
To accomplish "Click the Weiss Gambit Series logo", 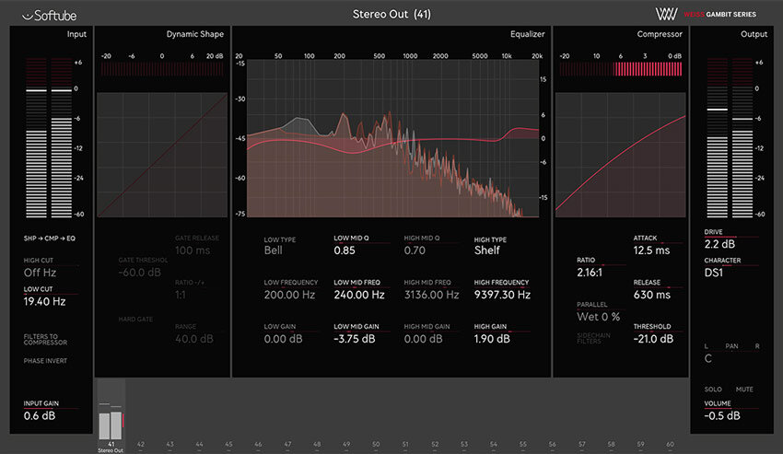I will pyautogui.click(x=715, y=14).
